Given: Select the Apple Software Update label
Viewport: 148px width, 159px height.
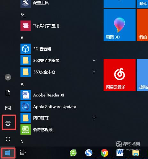Looking at the screenshot, I should click(x=55, y=107).
